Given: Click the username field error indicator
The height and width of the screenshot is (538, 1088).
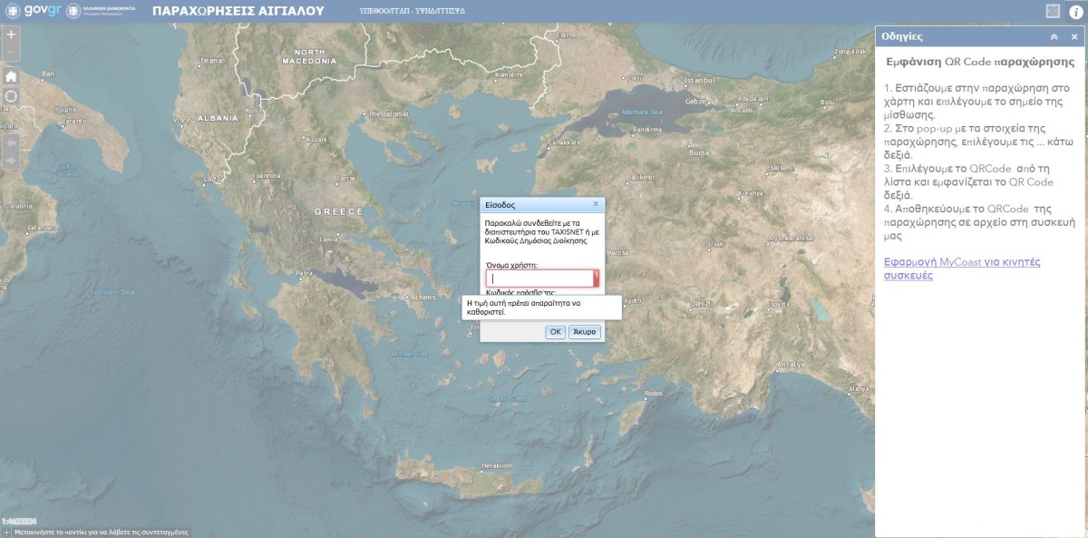Looking at the screenshot, I should coord(597,279).
